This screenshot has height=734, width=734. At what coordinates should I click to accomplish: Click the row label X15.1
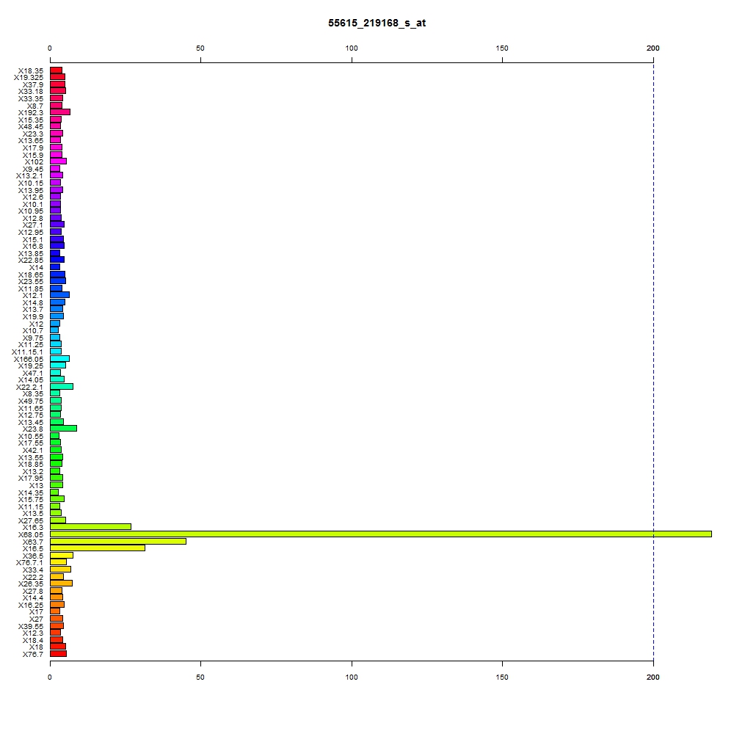click(x=33, y=240)
